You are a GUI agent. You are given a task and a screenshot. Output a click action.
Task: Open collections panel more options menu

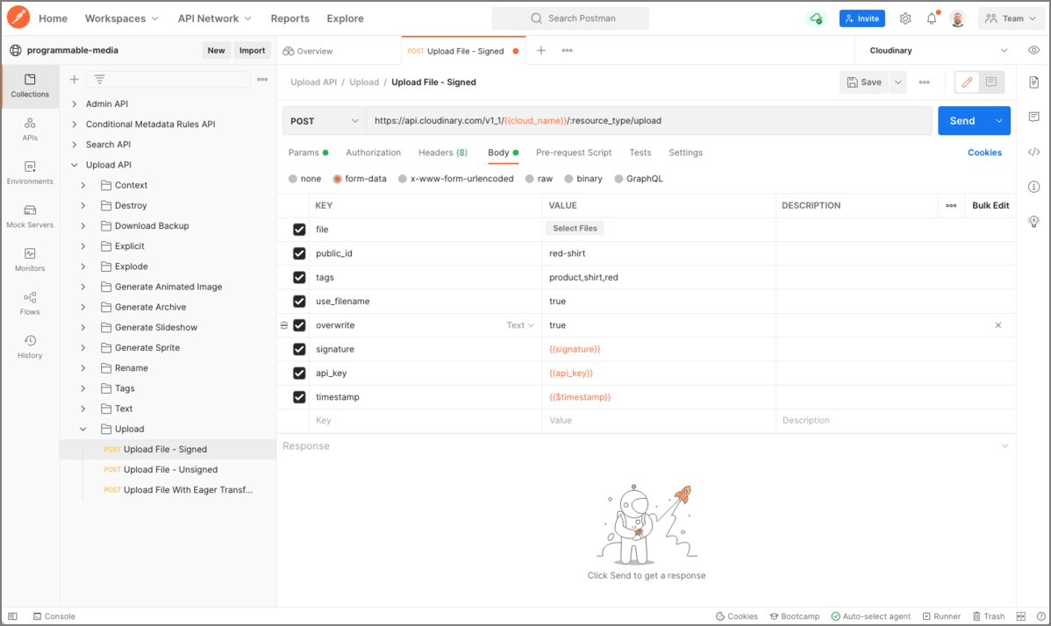[262, 80]
